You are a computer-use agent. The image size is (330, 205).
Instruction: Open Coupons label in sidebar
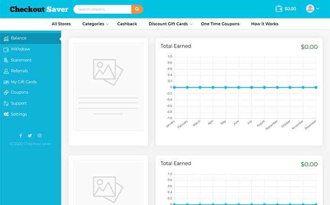point(20,92)
